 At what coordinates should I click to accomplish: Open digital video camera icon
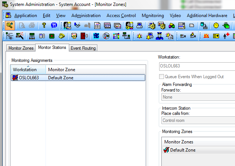[183, 36]
